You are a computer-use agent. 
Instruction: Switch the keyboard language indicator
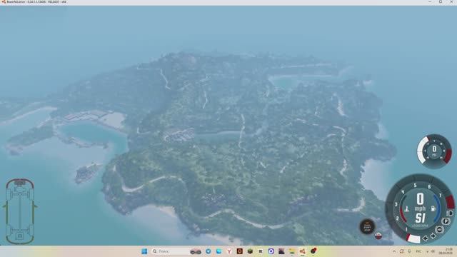[418, 251]
